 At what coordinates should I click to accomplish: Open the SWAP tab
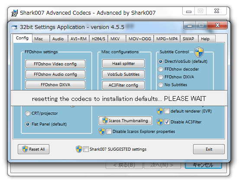189,39
